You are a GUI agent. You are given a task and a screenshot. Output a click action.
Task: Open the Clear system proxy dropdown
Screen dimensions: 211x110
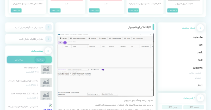[x=93, y=94]
